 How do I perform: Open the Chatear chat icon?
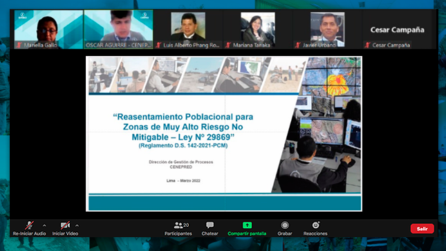click(210, 225)
